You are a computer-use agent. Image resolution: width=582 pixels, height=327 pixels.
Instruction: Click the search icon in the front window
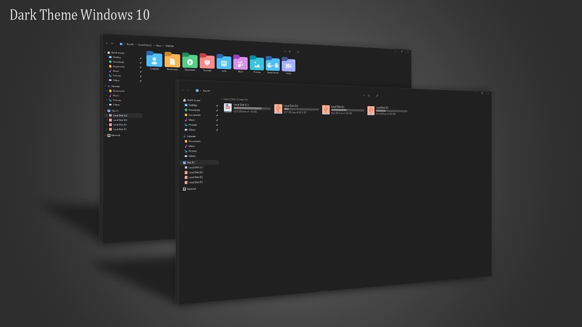coord(377,96)
